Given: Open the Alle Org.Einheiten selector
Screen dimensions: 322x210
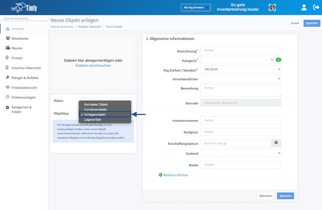Looking at the screenshot, I should (196, 7).
